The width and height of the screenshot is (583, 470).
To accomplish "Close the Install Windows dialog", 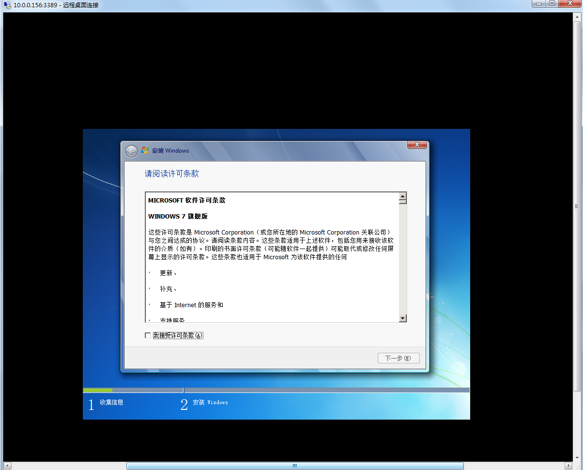I will click(x=417, y=144).
